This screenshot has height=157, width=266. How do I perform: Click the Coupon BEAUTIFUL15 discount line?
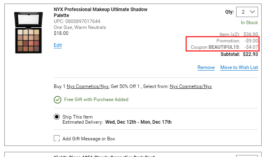(224, 47)
